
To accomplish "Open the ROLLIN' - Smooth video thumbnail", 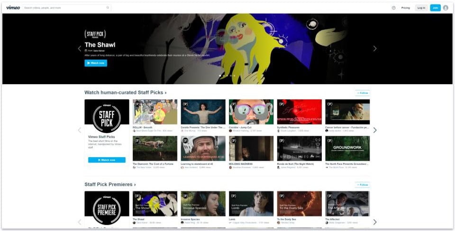I will pyautogui.click(x=155, y=112).
